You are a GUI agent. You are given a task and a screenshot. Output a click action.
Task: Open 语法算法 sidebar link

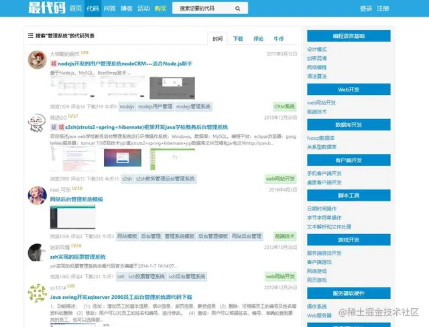(x=317, y=76)
